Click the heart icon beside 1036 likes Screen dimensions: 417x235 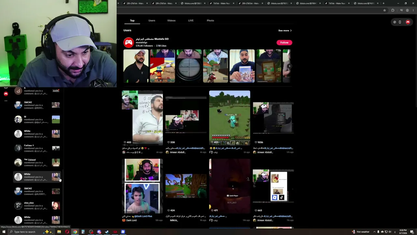pos(255,142)
